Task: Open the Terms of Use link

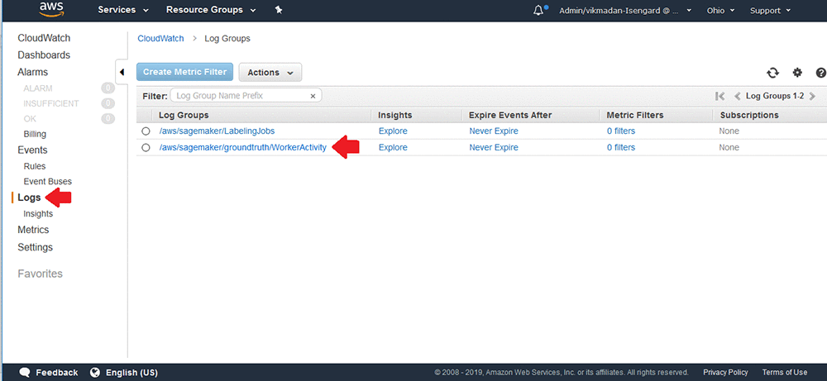Action: coord(785,372)
